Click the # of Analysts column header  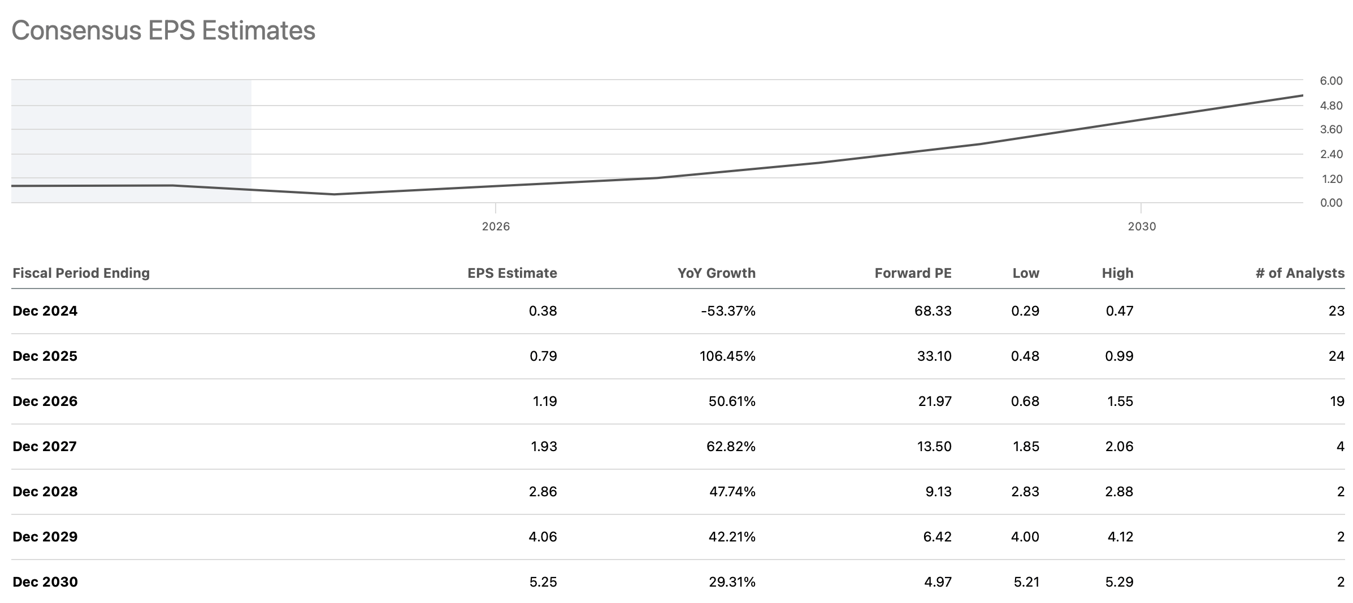(x=1300, y=273)
